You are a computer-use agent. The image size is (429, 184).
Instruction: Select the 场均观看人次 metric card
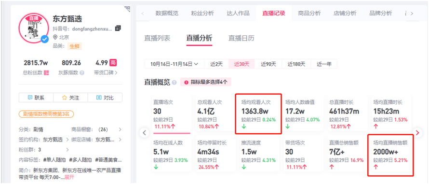tap(258, 114)
